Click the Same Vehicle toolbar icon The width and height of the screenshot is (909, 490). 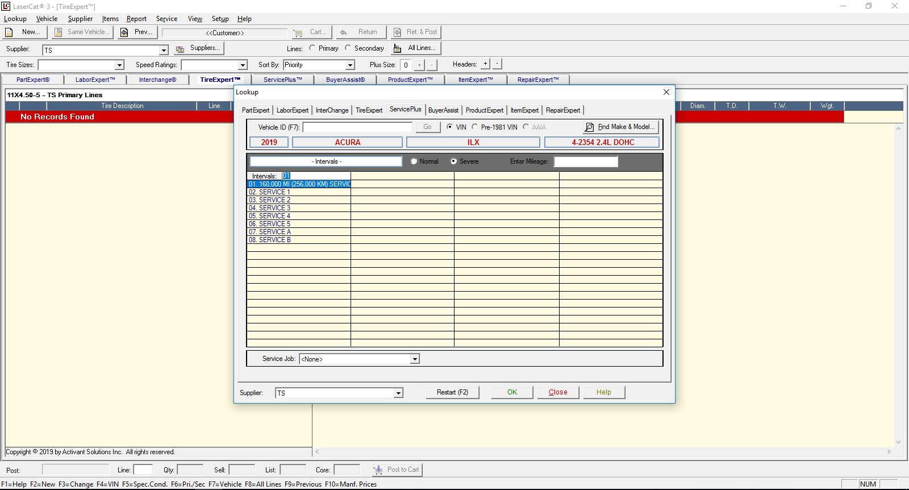(58, 32)
